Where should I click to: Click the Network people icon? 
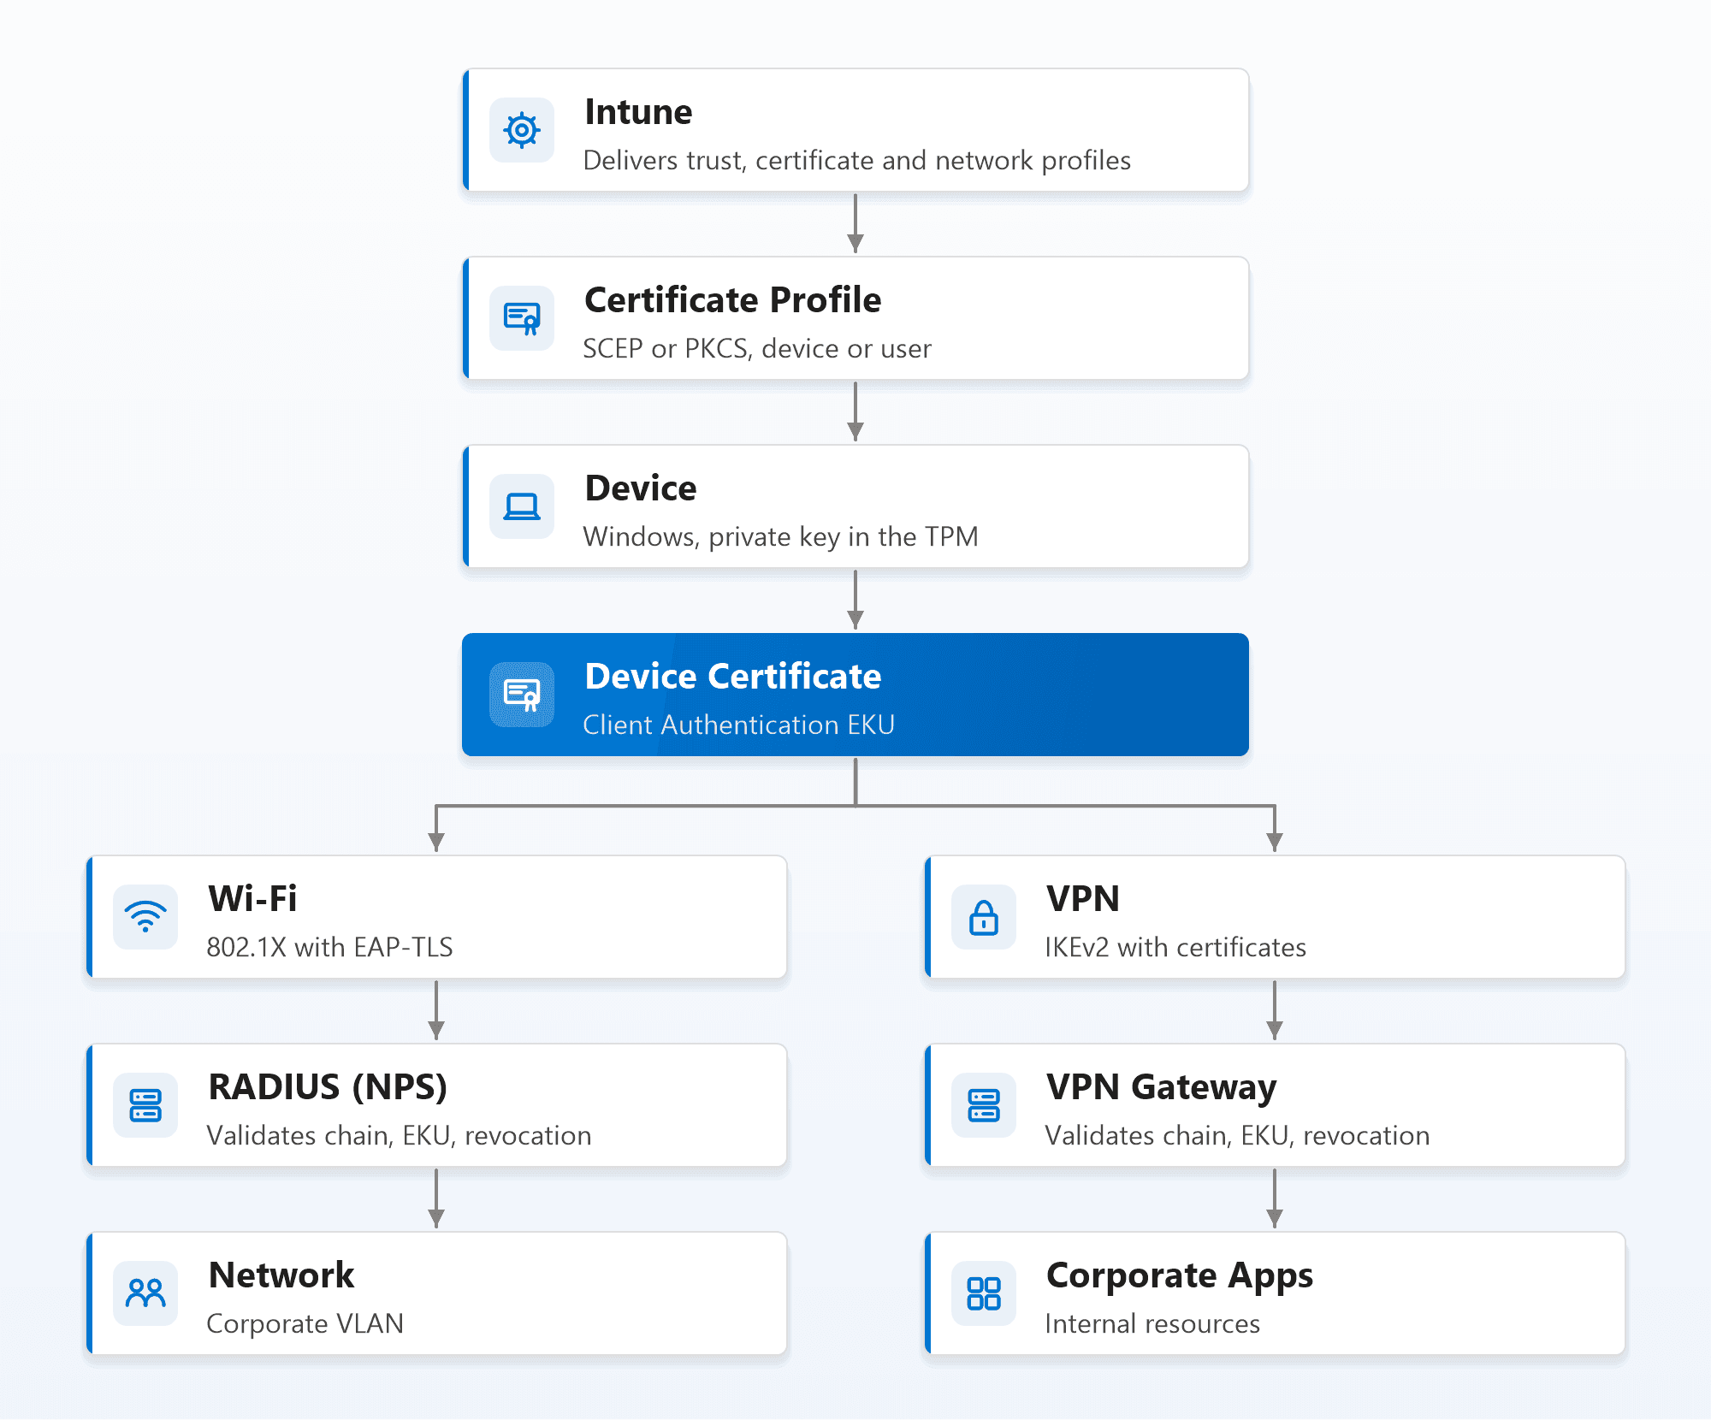(x=145, y=1293)
